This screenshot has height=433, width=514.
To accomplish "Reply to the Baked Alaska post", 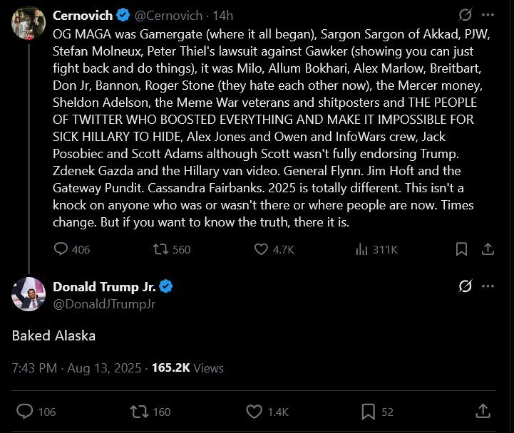I will [25, 411].
